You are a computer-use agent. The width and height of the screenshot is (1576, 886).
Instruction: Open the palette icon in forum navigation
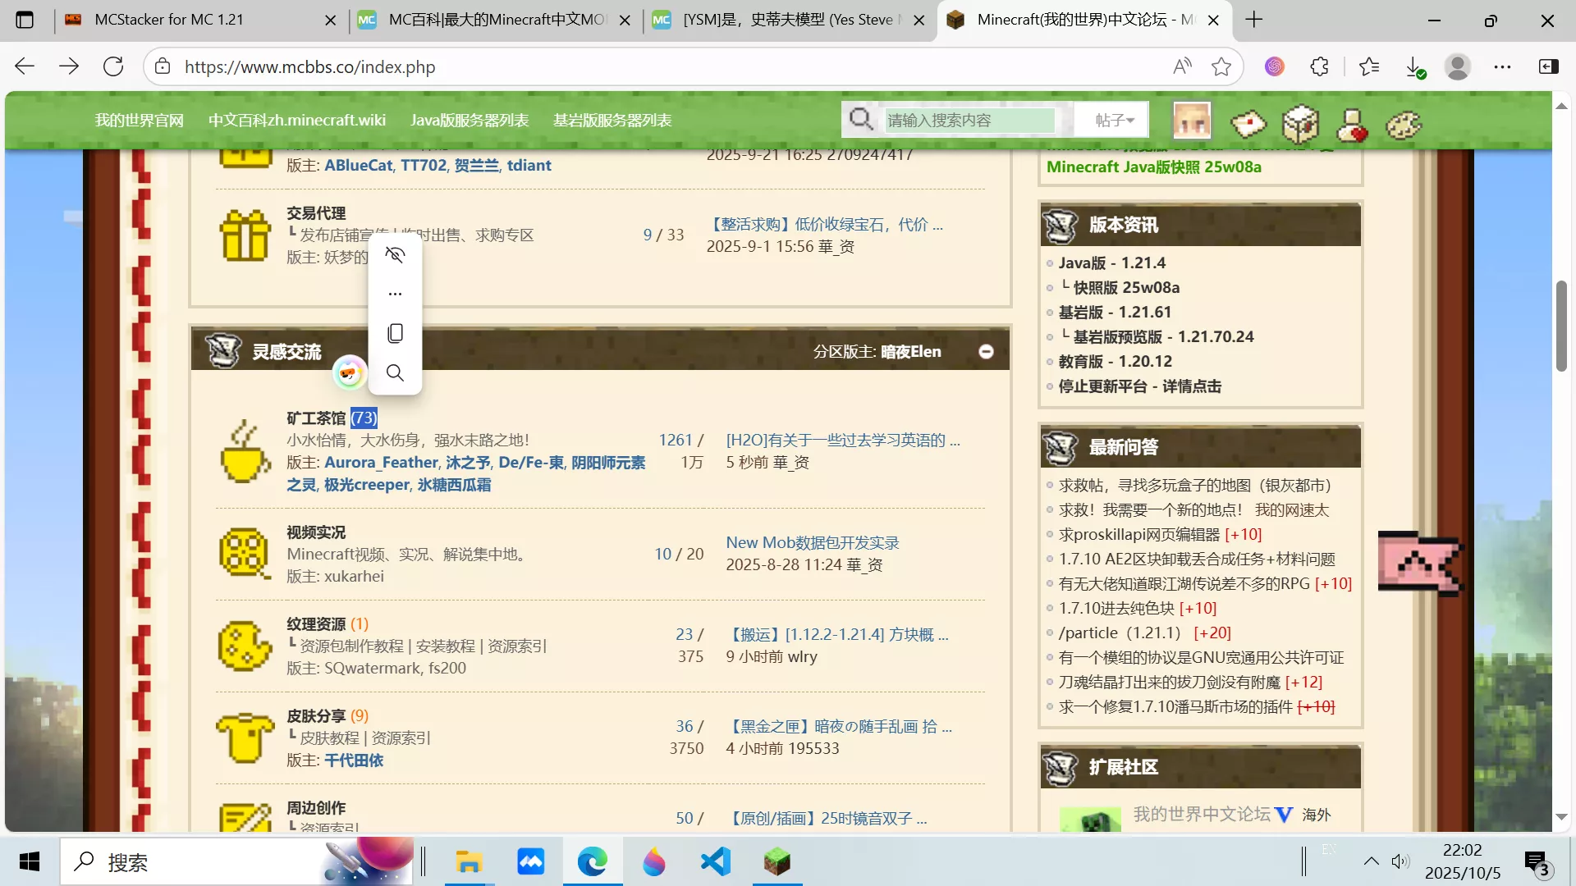tap(1402, 124)
